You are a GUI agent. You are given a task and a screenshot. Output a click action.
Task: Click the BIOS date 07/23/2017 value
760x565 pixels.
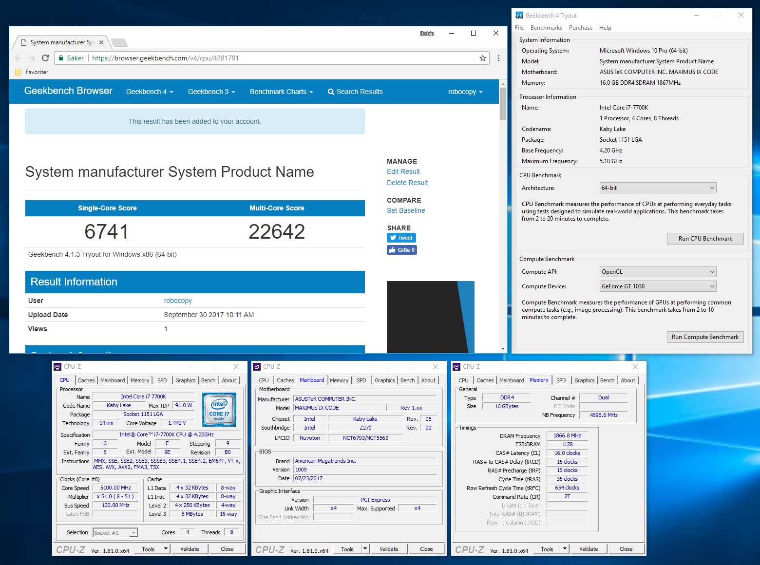click(x=365, y=478)
